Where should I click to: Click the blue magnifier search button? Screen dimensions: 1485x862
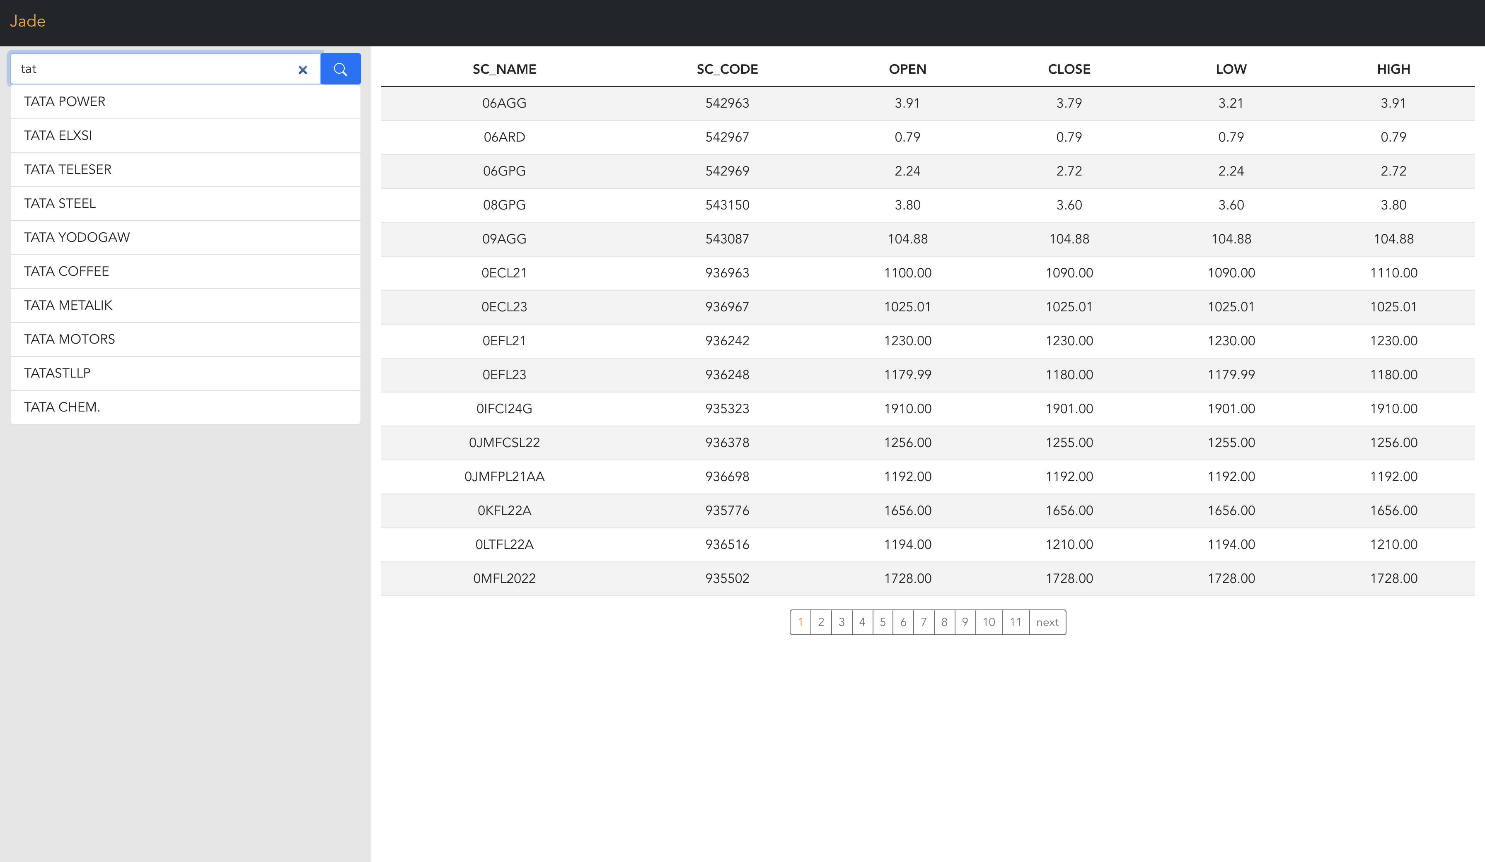point(340,69)
